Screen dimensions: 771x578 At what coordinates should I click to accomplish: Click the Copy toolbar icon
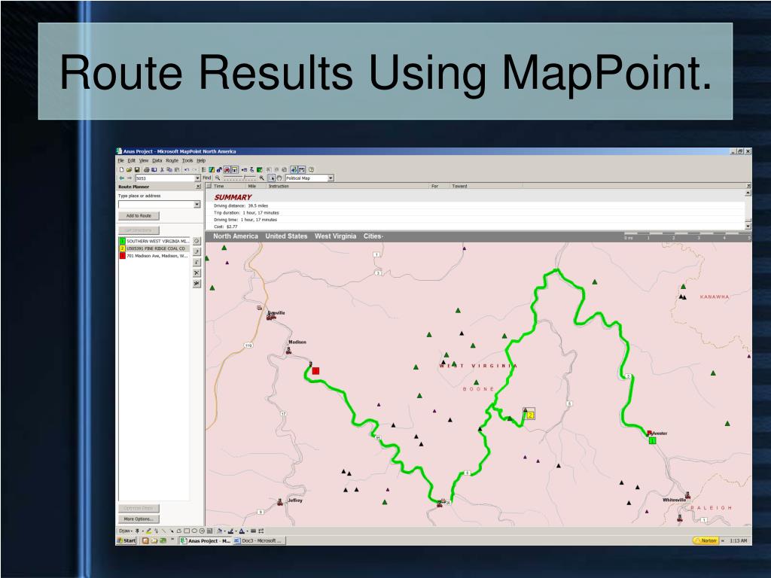click(x=169, y=169)
